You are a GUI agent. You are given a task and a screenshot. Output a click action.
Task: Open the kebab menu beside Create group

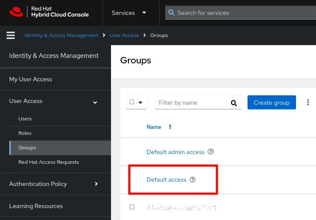[x=308, y=103]
